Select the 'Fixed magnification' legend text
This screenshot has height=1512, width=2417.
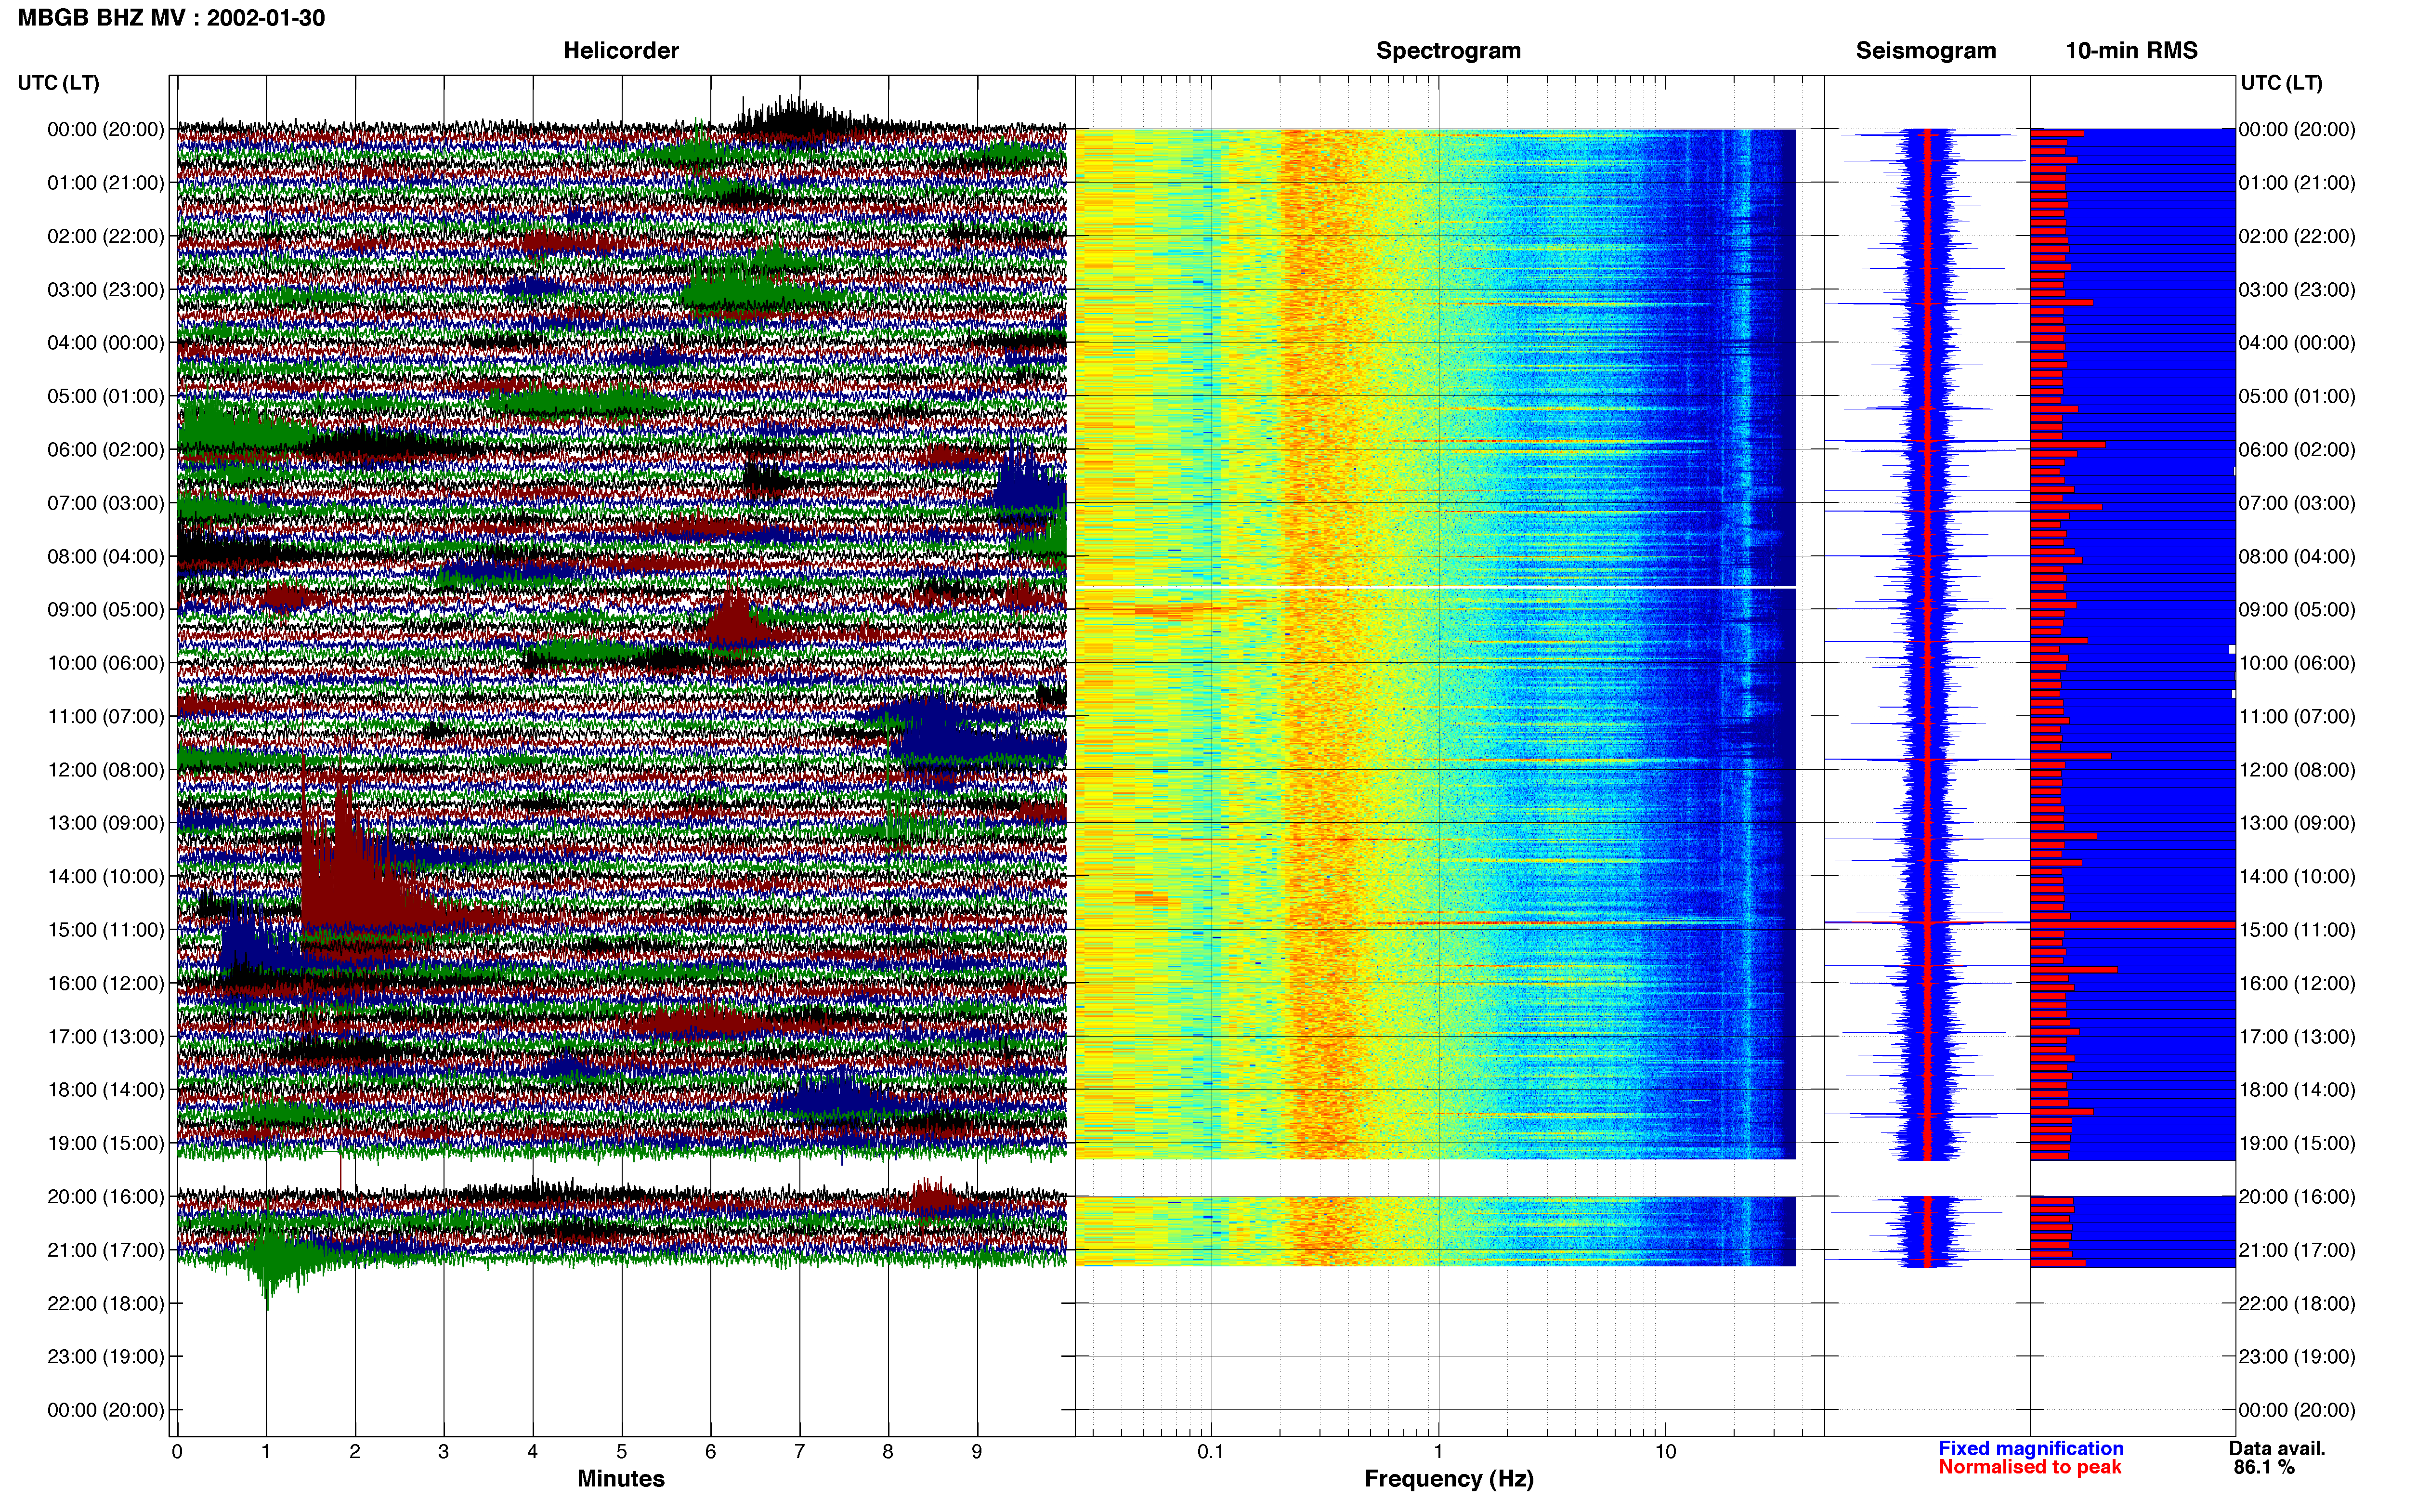tap(2030, 1448)
